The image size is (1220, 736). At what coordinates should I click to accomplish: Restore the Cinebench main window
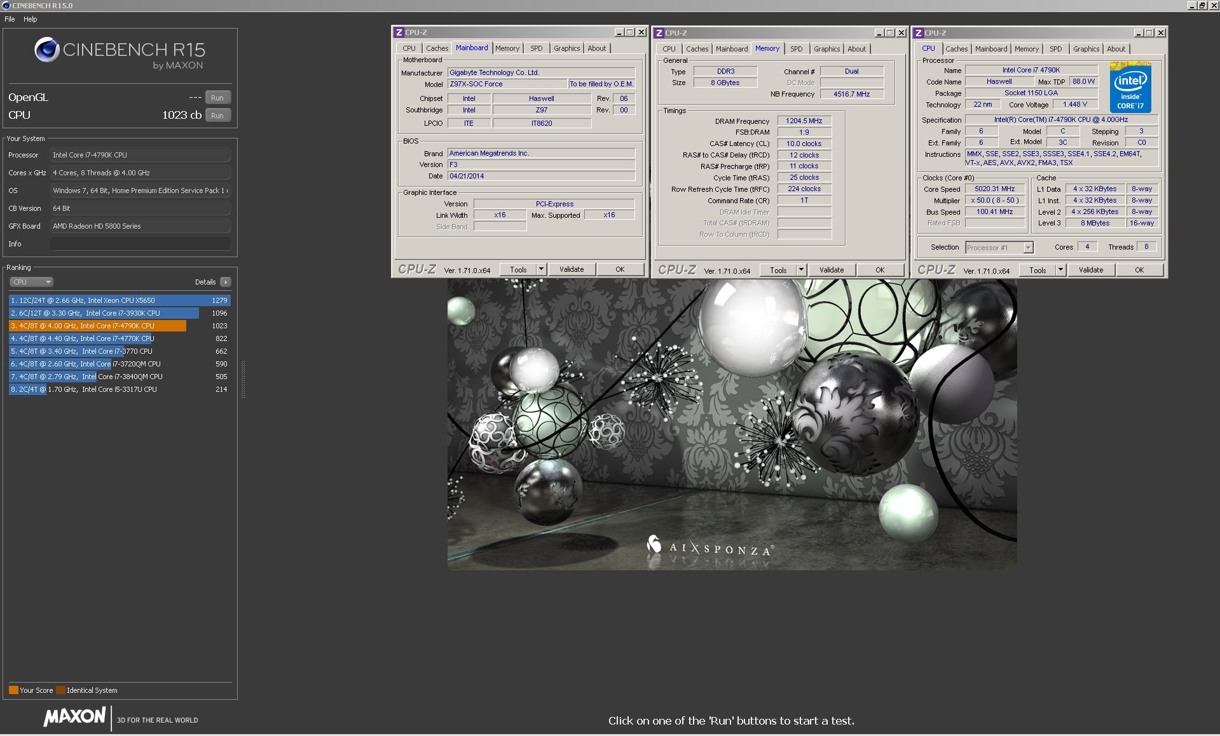coord(1202,5)
